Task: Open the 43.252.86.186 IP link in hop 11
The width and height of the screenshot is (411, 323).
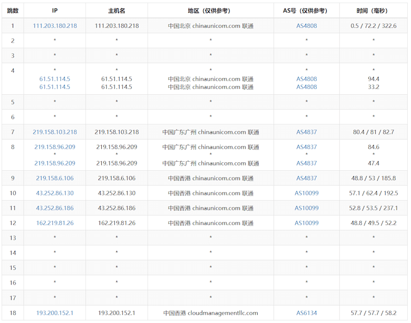Action: [x=55, y=208]
